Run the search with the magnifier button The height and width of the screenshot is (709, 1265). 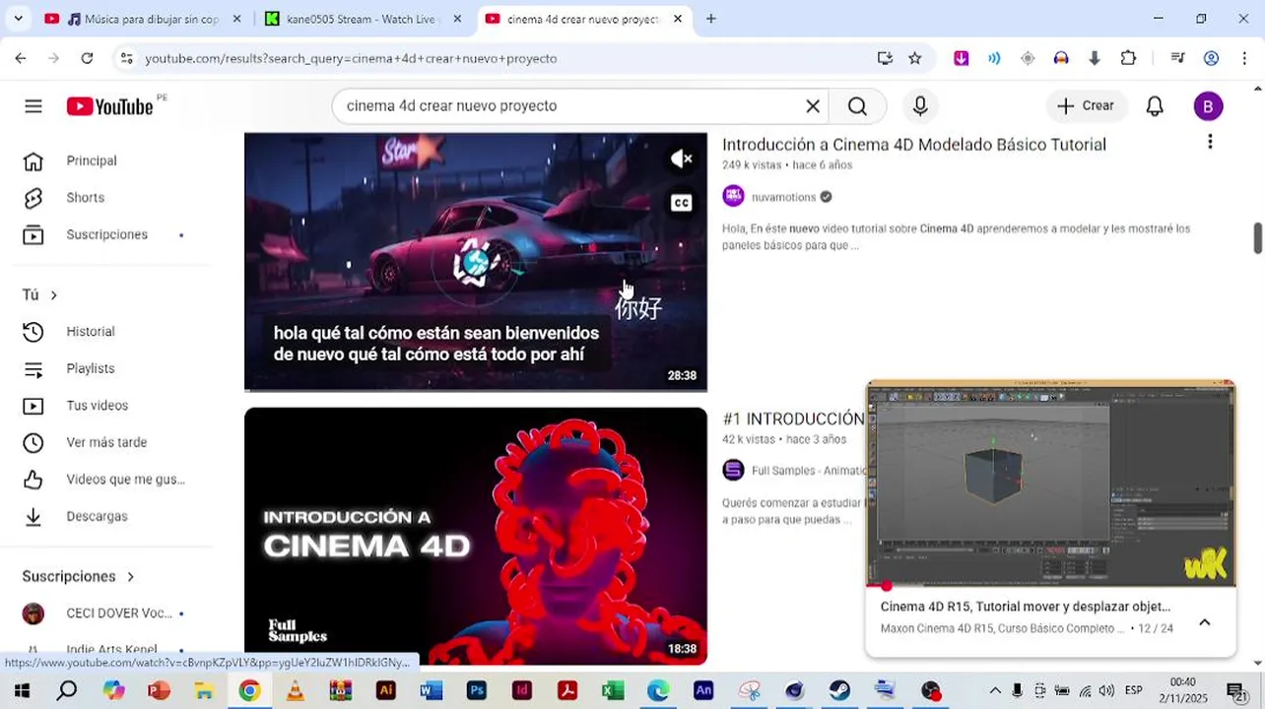click(857, 106)
